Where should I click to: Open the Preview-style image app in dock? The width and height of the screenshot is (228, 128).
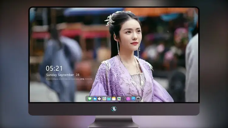104,99
